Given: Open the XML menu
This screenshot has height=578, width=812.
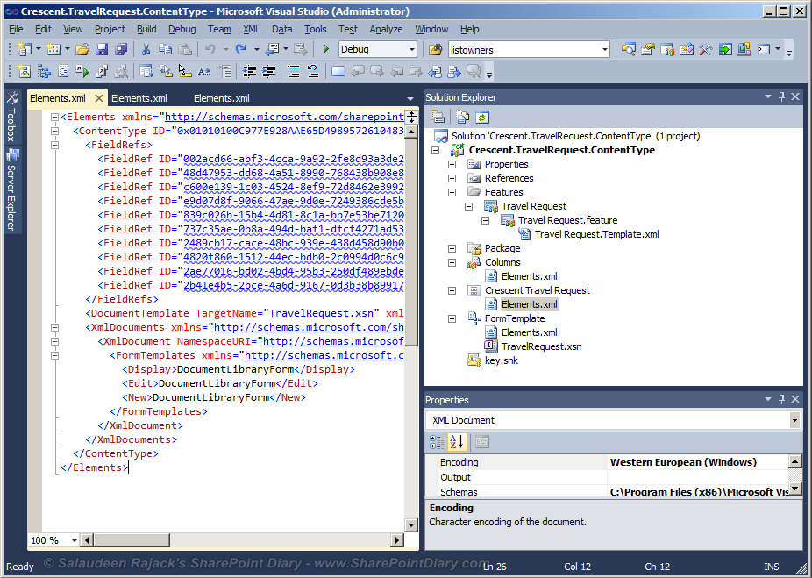Looking at the screenshot, I should tap(252, 28).
